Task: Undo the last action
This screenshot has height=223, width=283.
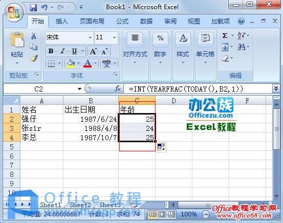Action: tap(45, 7)
